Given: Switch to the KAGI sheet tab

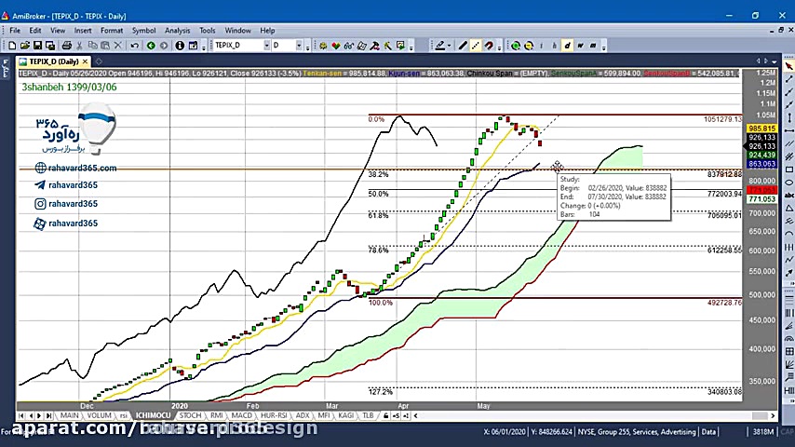Looking at the screenshot, I should pos(345,415).
